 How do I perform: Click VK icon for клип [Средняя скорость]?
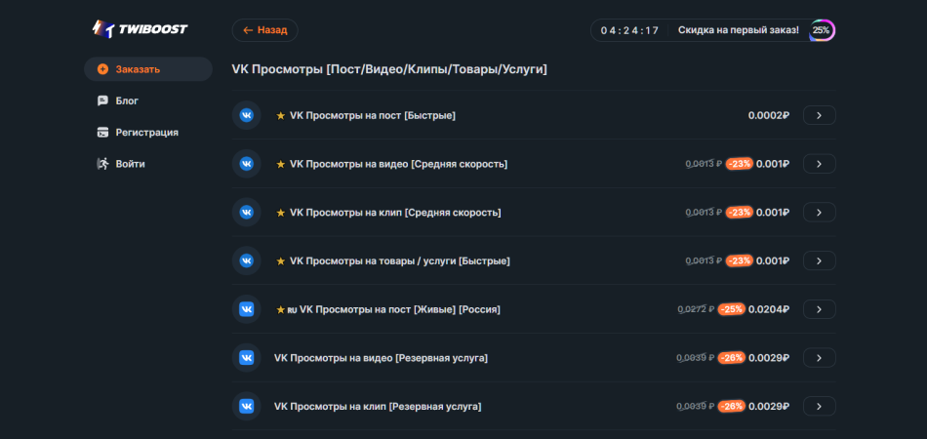tap(247, 212)
